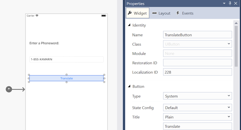Switch to the Layout tab
Screen dimensions: 241x130
tap(161, 13)
